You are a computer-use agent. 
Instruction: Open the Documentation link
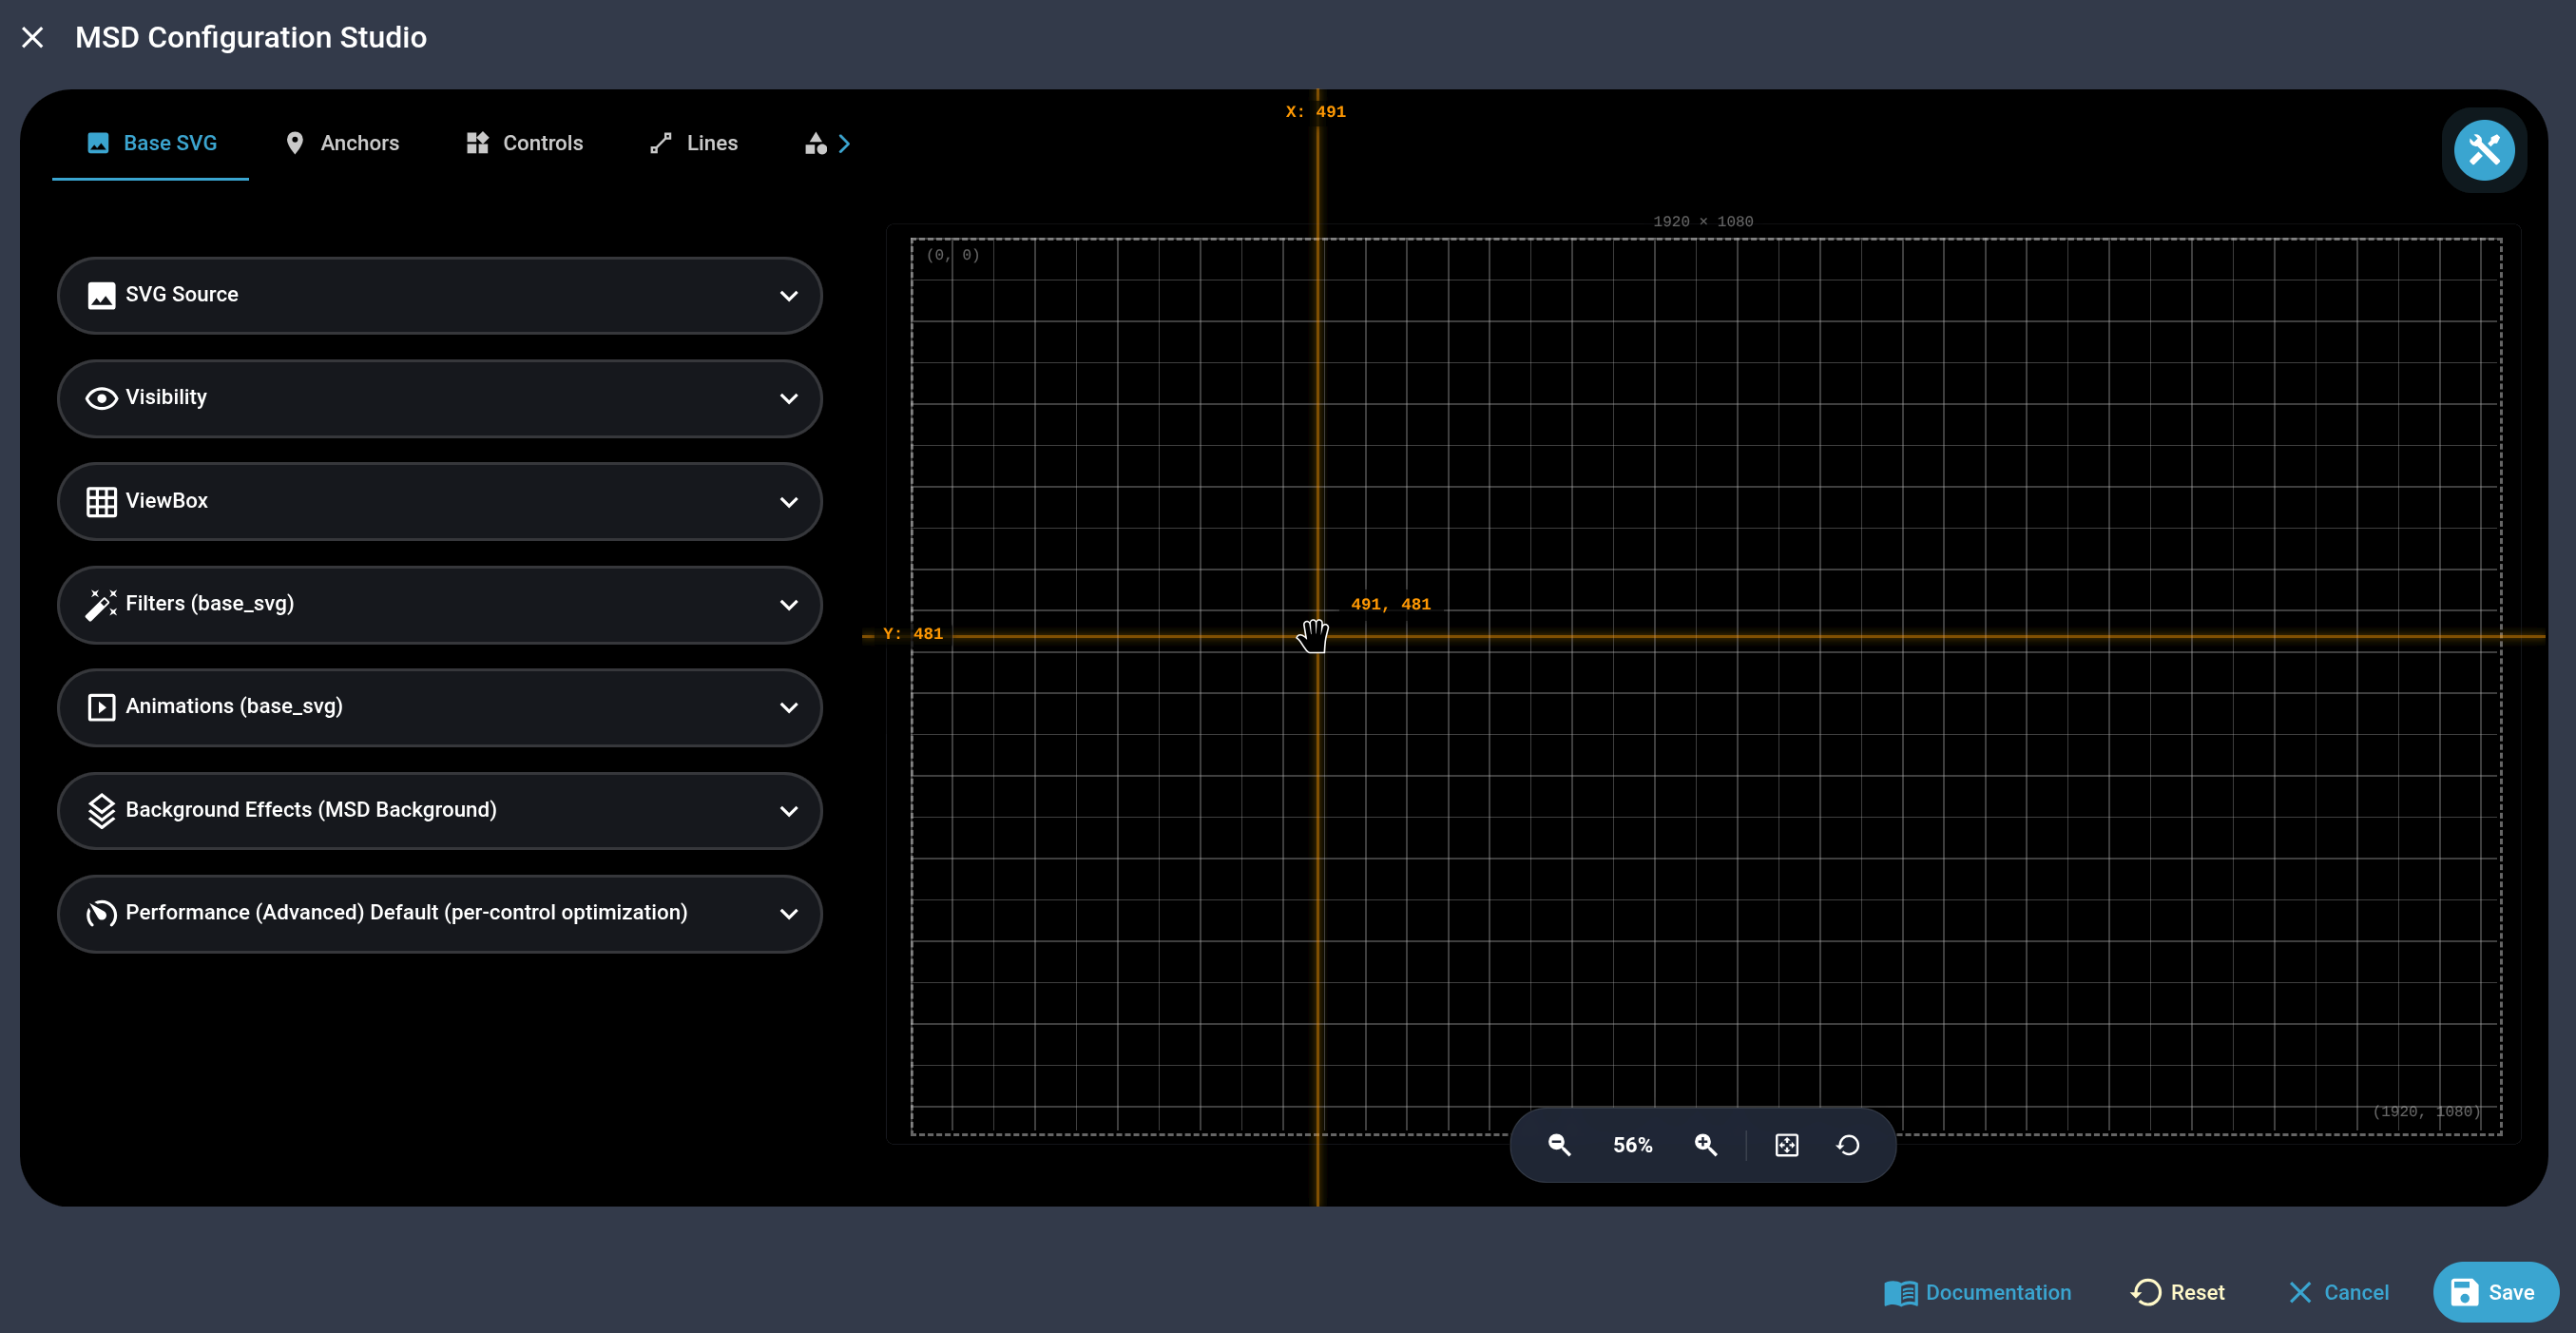click(1978, 1292)
